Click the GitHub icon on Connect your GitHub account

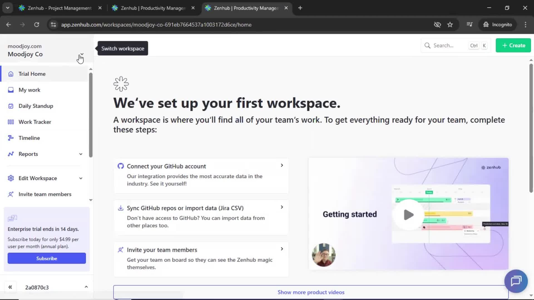(121, 166)
